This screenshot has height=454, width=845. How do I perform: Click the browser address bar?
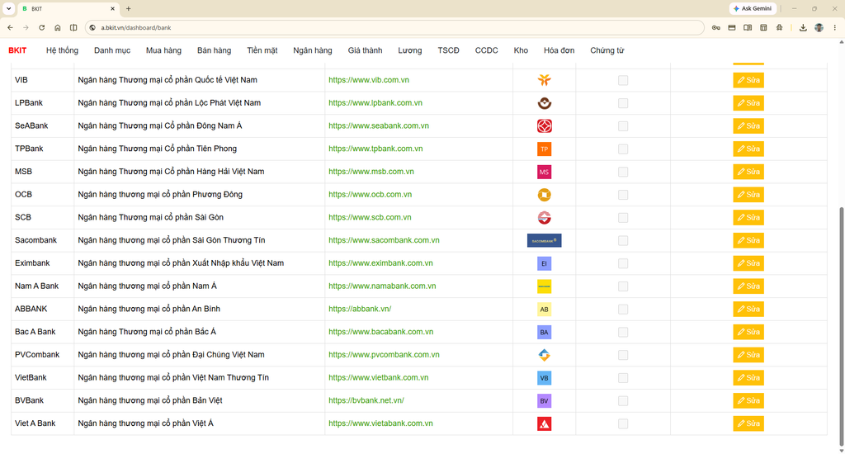click(x=396, y=27)
